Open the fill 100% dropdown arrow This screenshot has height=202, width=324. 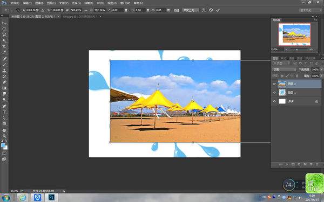pyautogui.click(x=321, y=76)
